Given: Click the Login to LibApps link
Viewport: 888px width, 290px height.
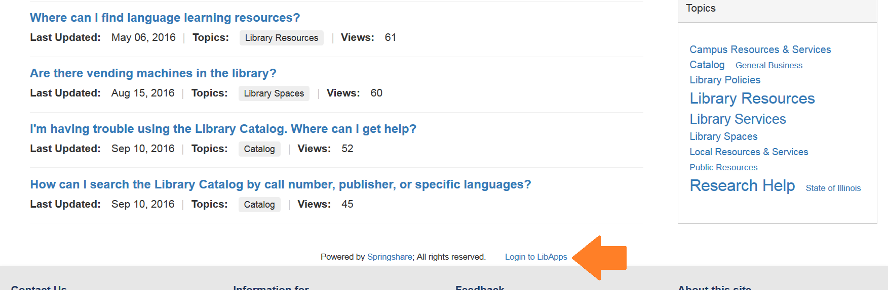Looking at the screenshot, I should (535, 257).
